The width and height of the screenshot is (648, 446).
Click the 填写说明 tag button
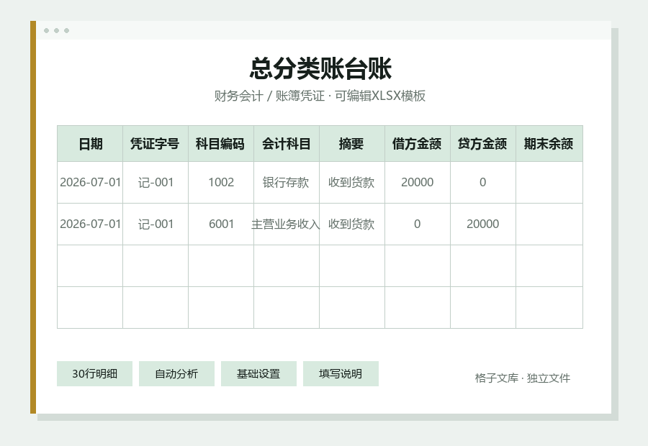[341, 374]
